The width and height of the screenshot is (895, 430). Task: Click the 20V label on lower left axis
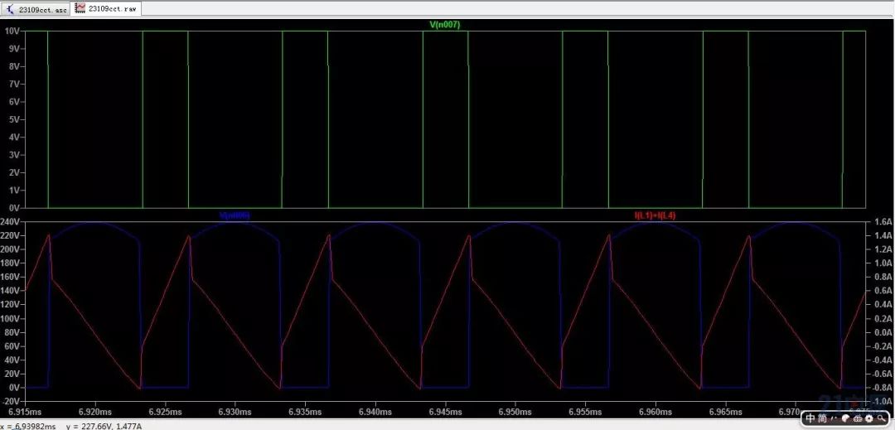[13, 374]
